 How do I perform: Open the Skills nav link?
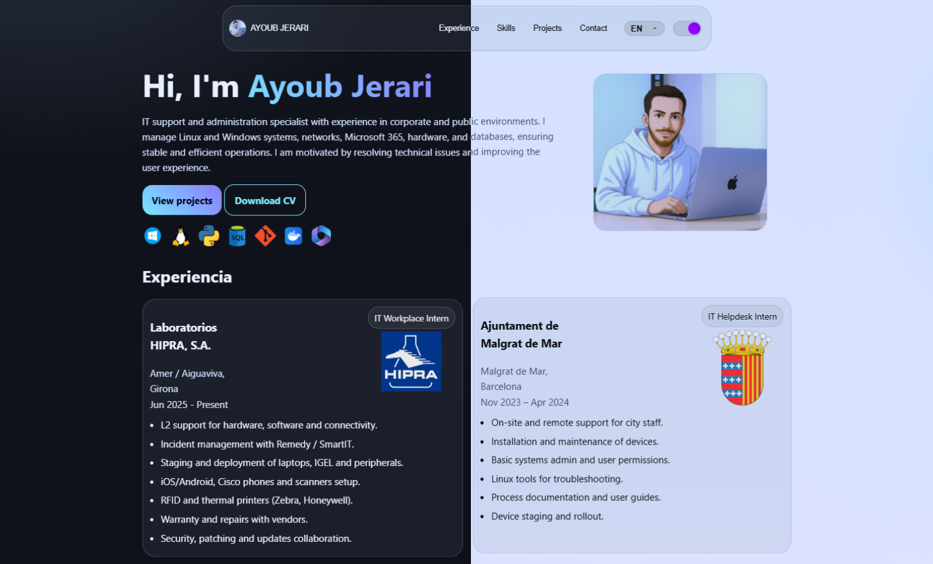click(x=506, y=28)
